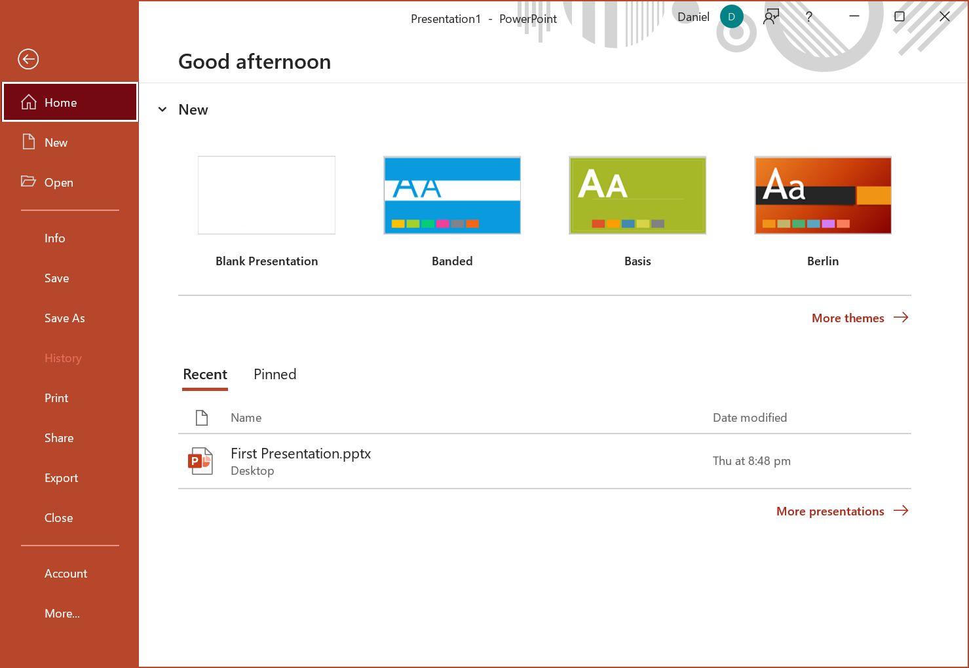The image size is (969, 668).
Task: Open the Save As menu item
Action: [65, 318]
